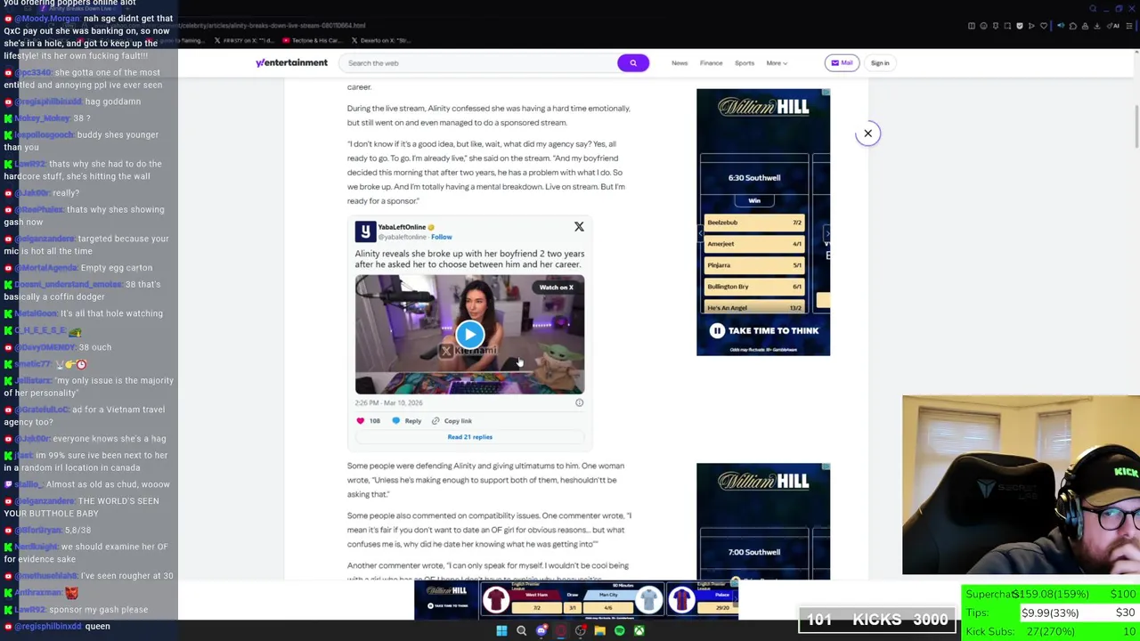This screenshot has width=1140, height=641.
Task: Open Spotify from the taskbar
Action: tap(620, 630)
